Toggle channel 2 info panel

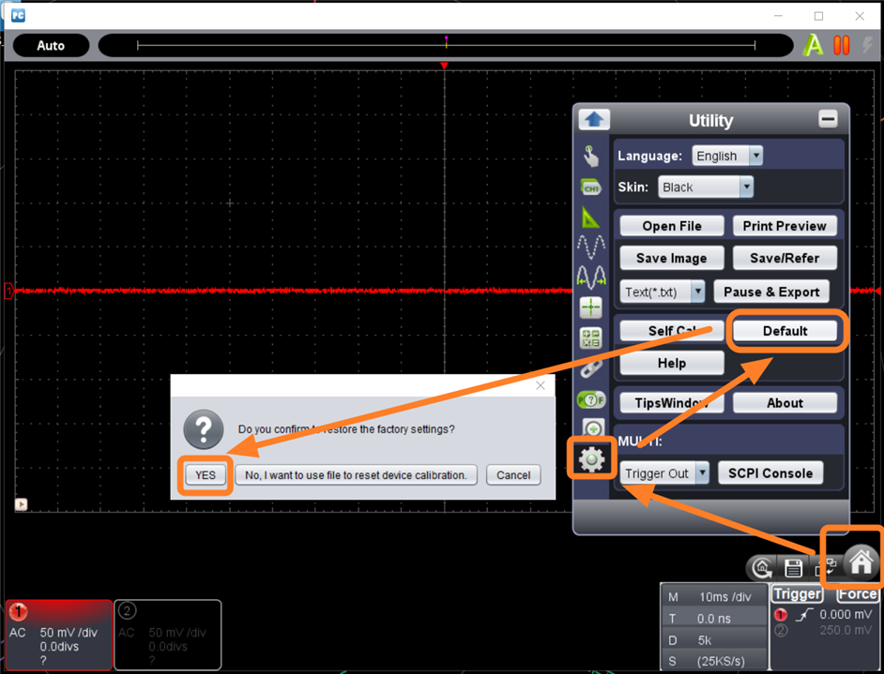[x=167, y=635]
